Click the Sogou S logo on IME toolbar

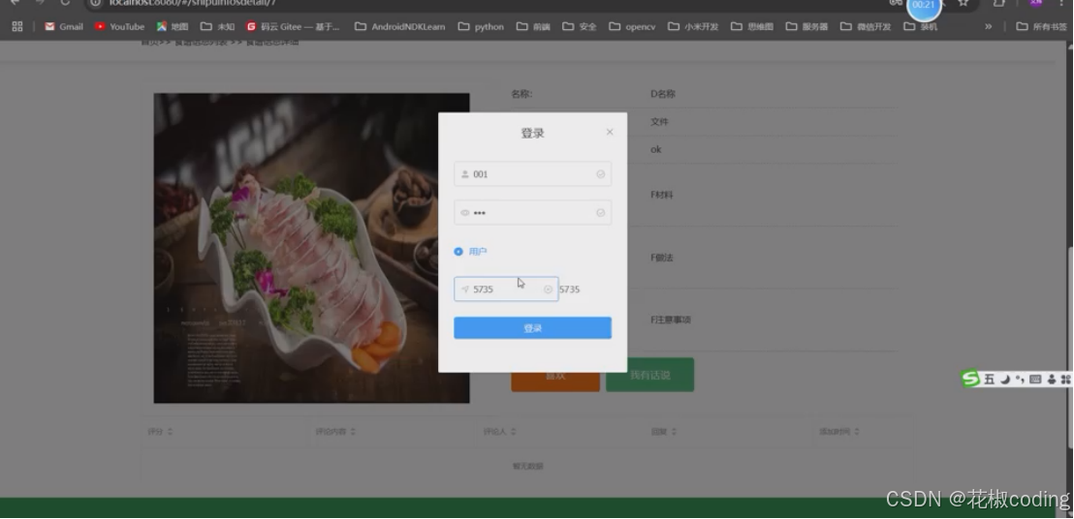970,379
